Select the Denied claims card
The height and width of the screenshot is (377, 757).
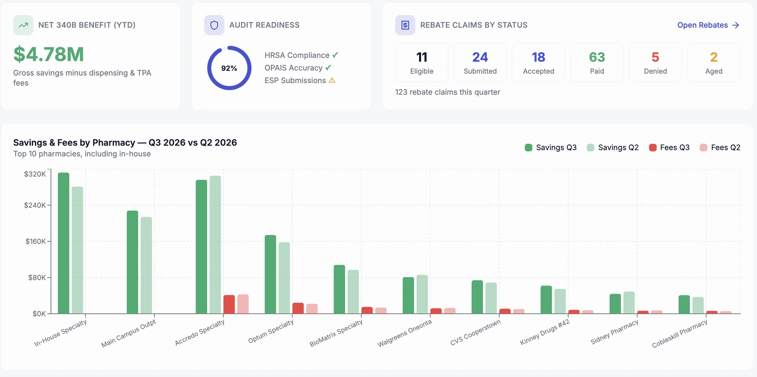655,63
